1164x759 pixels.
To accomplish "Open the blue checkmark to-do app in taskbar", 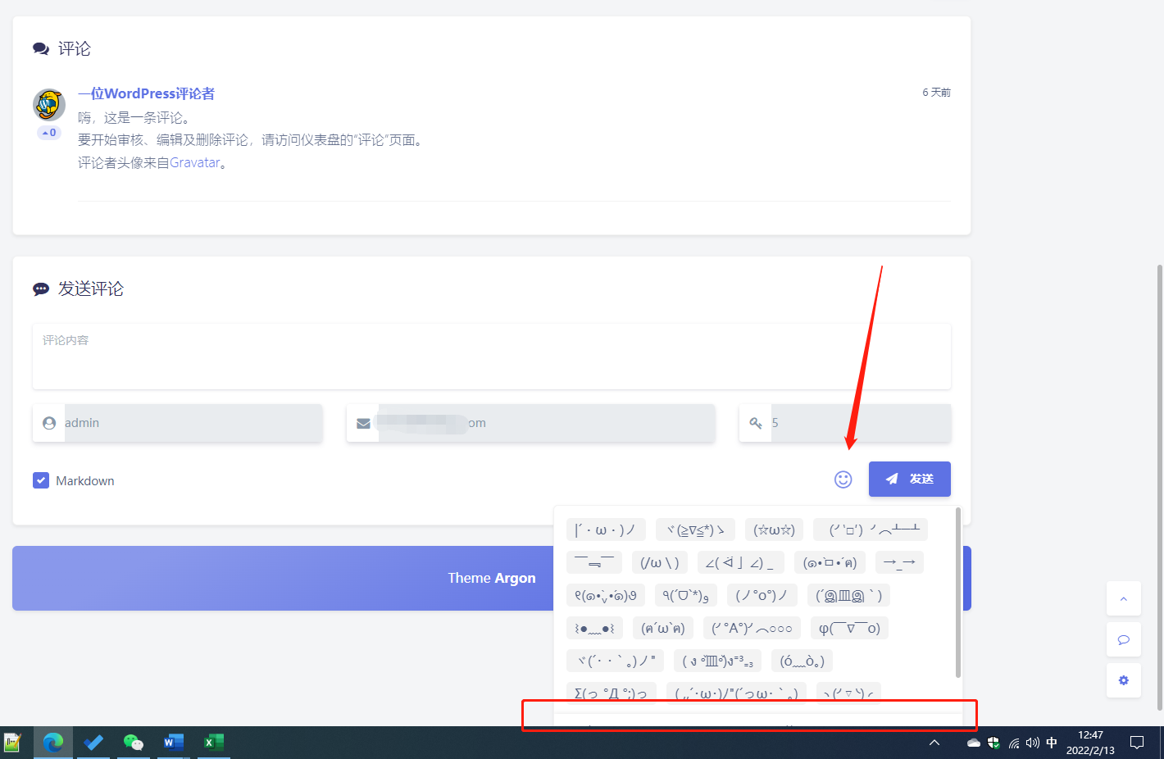I will click(x=93, y=743).
